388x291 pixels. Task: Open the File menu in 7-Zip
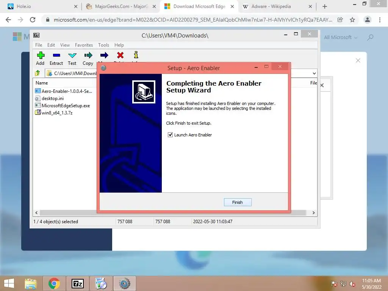[39, 45]
